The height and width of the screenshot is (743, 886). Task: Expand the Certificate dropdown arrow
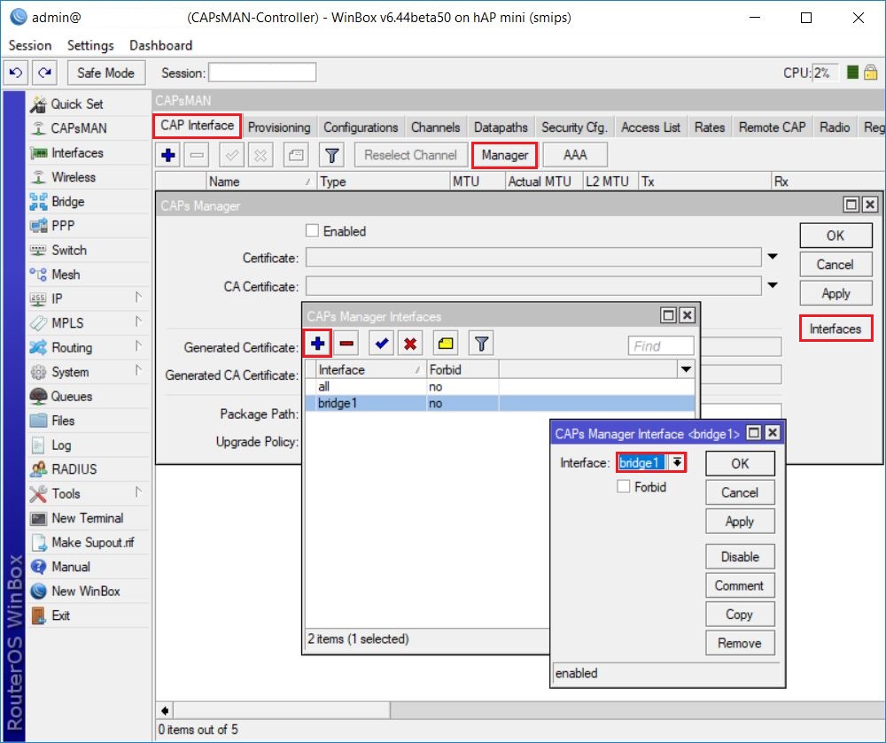[773, 257]
